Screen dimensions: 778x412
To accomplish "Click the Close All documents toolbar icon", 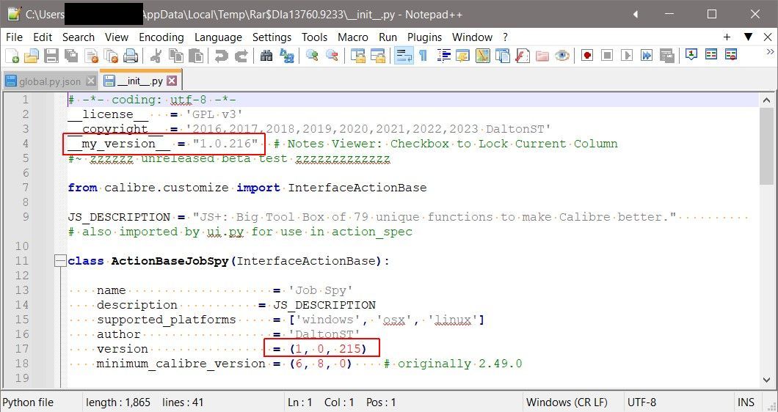I will (x=111, y=56).
